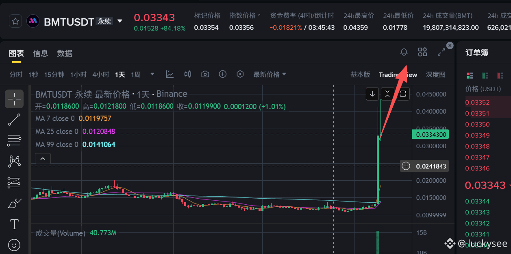511x254 pixels.
Task: Click the plus at price 0.0241843
Action: coord(406,166)
